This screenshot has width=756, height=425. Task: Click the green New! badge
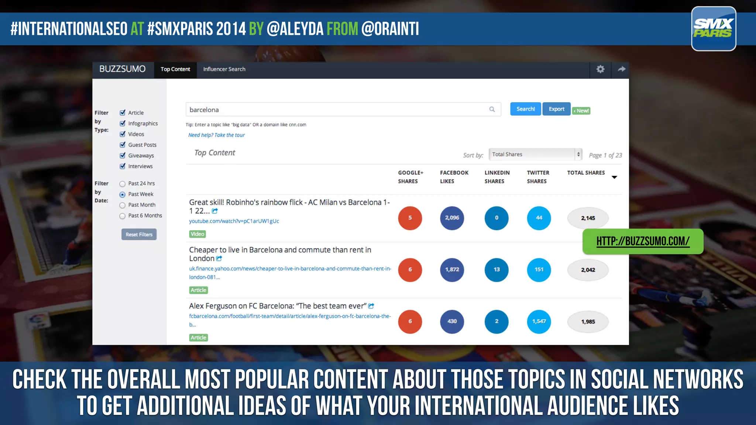pyautogui.click(x=581, y=111)
